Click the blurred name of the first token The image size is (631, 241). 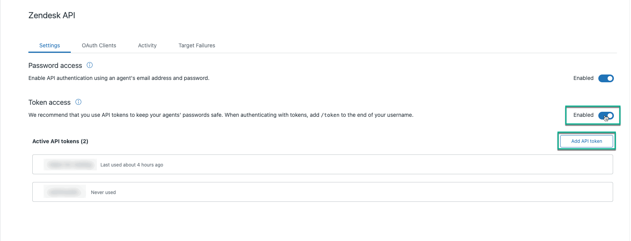(x=70, y=164)
